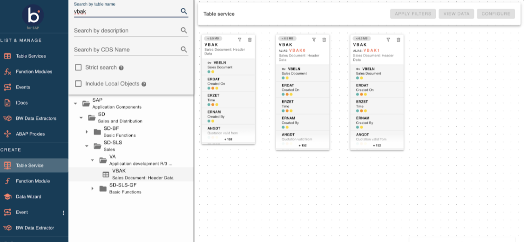Click the APPLY FILTERS button

[x=413, y=14]
